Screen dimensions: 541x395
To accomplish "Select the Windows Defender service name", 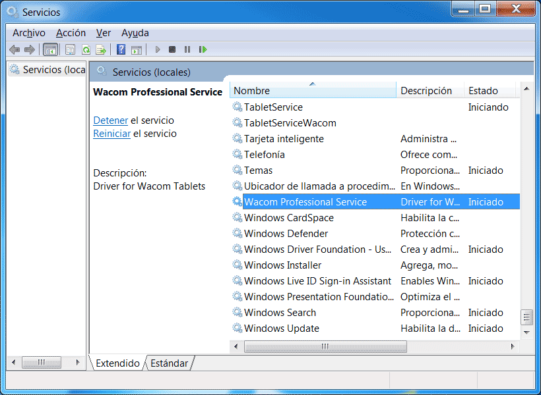I will (x=286, y=234).
